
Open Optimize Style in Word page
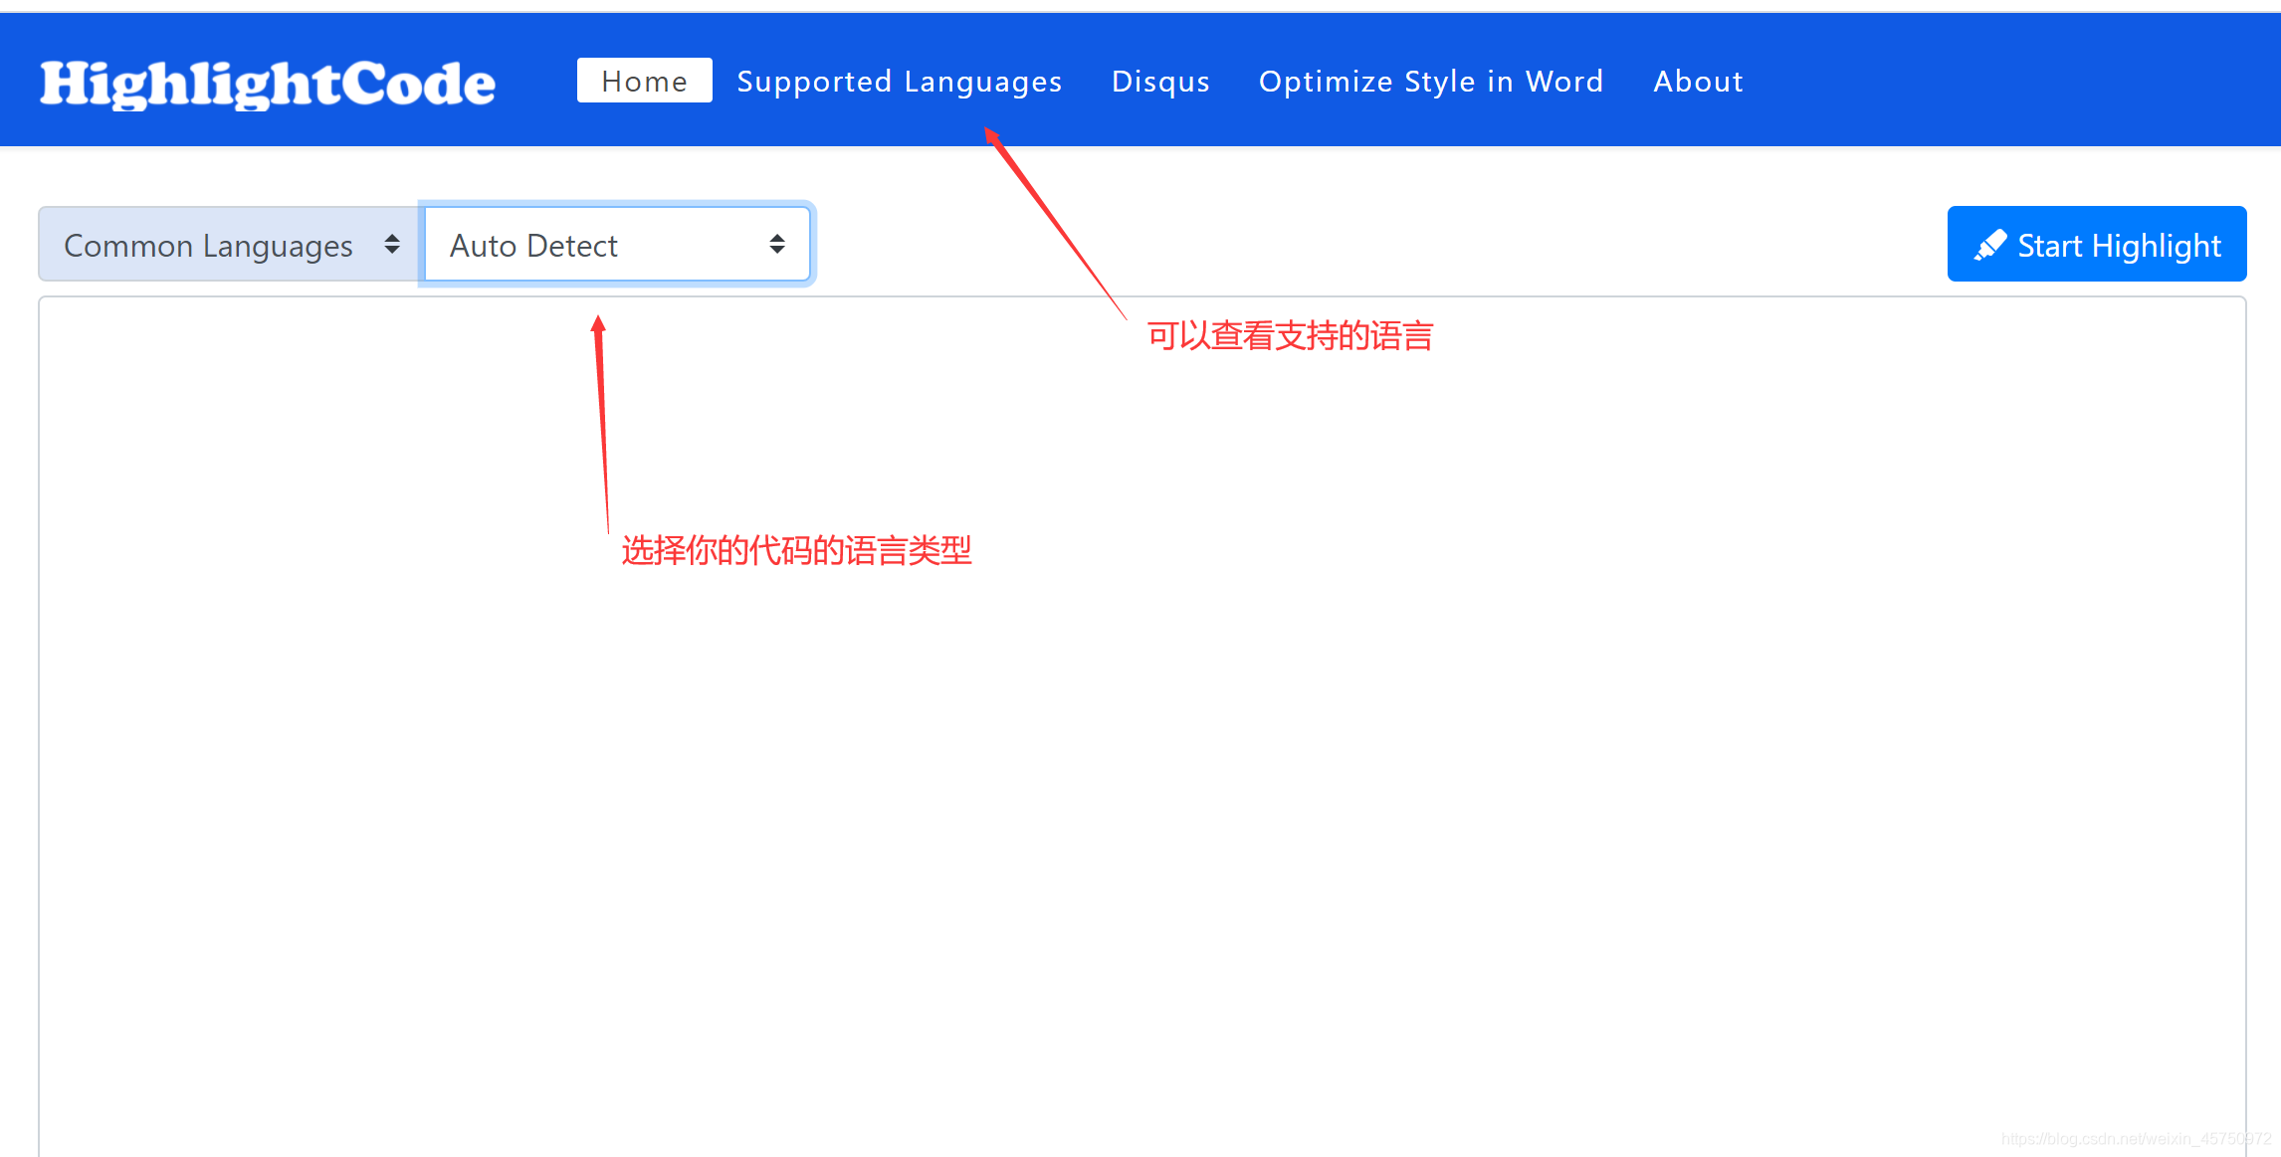point(1430,81)
